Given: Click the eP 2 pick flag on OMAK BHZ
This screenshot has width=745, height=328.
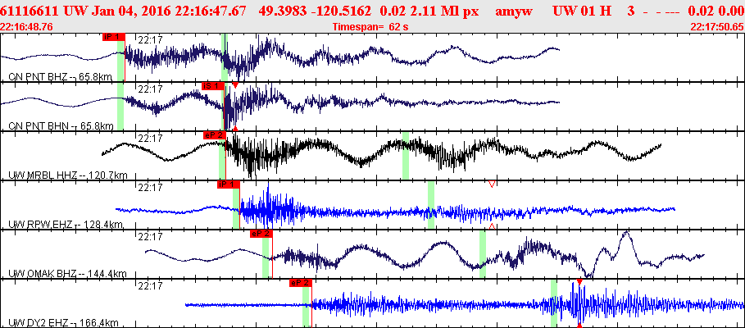Looking at the screenshot, I should 261,234.
